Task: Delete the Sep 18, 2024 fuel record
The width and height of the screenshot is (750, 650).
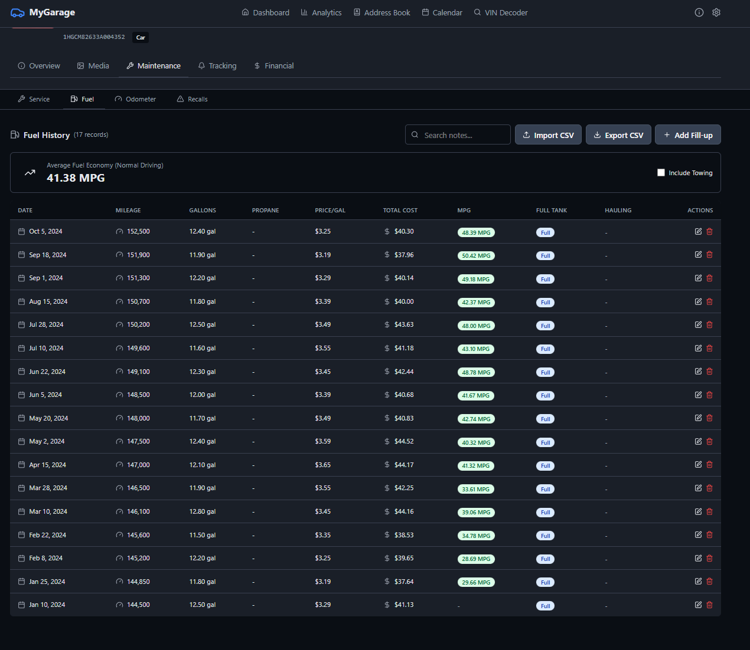Action: pos(709,255)
